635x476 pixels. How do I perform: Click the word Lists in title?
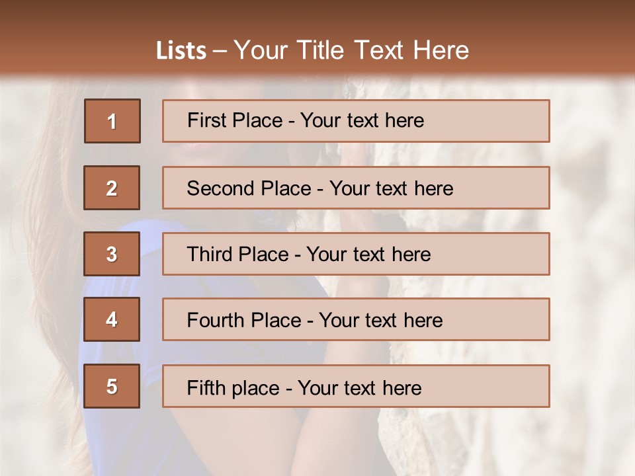[x=181, y=51]
